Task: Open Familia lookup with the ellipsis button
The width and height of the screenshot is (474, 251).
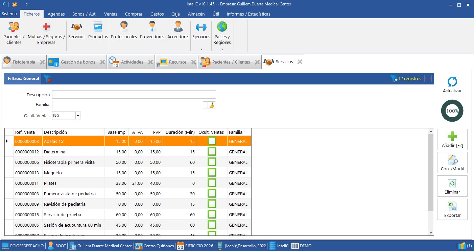Action: [205, 105]
